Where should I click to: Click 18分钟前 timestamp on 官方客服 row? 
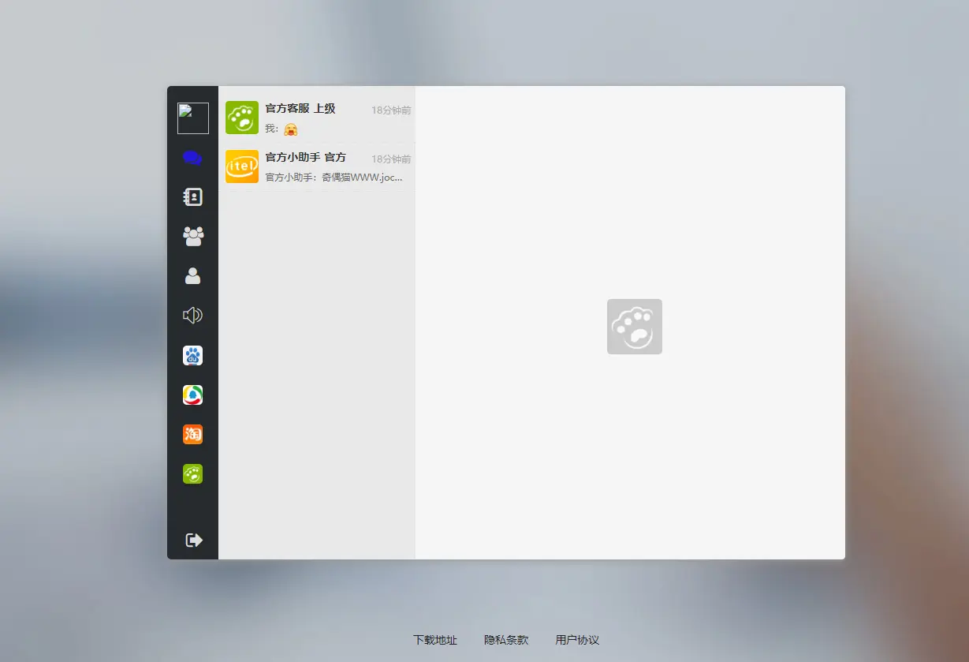point(391,110)
